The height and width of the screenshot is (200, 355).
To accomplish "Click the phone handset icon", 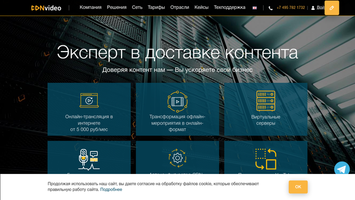I will pos(271,8).
